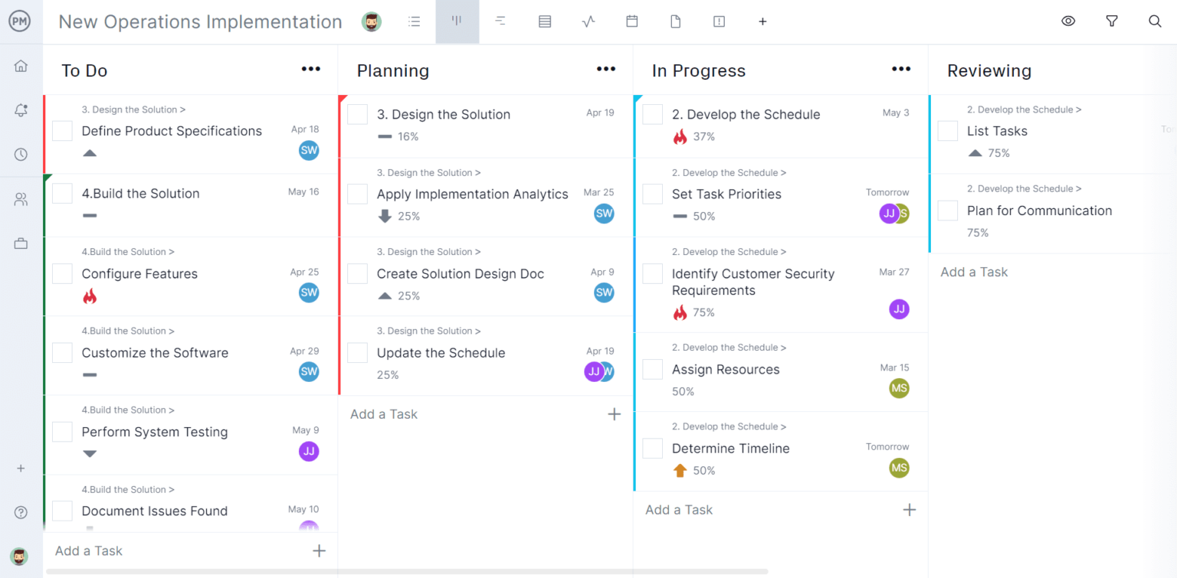Click the plus to add a task in Planning
The image size is (1177, 578).
[x=614, y=413]
